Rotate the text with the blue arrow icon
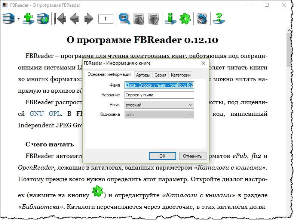Screen dimensions: 294x220 coord(202,19)
